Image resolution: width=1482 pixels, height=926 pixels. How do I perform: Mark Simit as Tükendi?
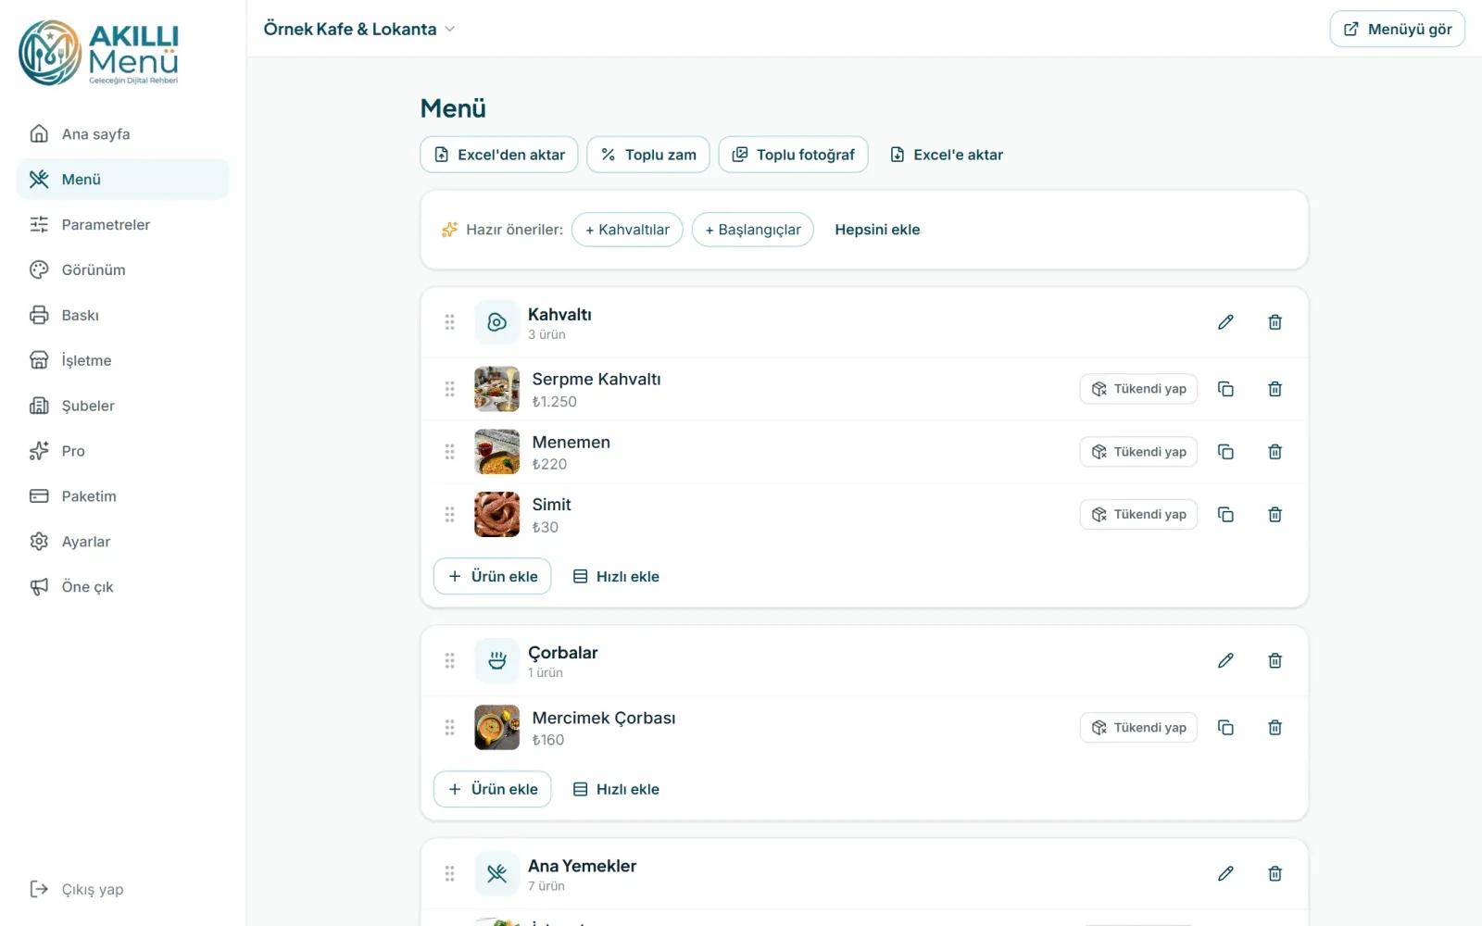pos(1138,514)
